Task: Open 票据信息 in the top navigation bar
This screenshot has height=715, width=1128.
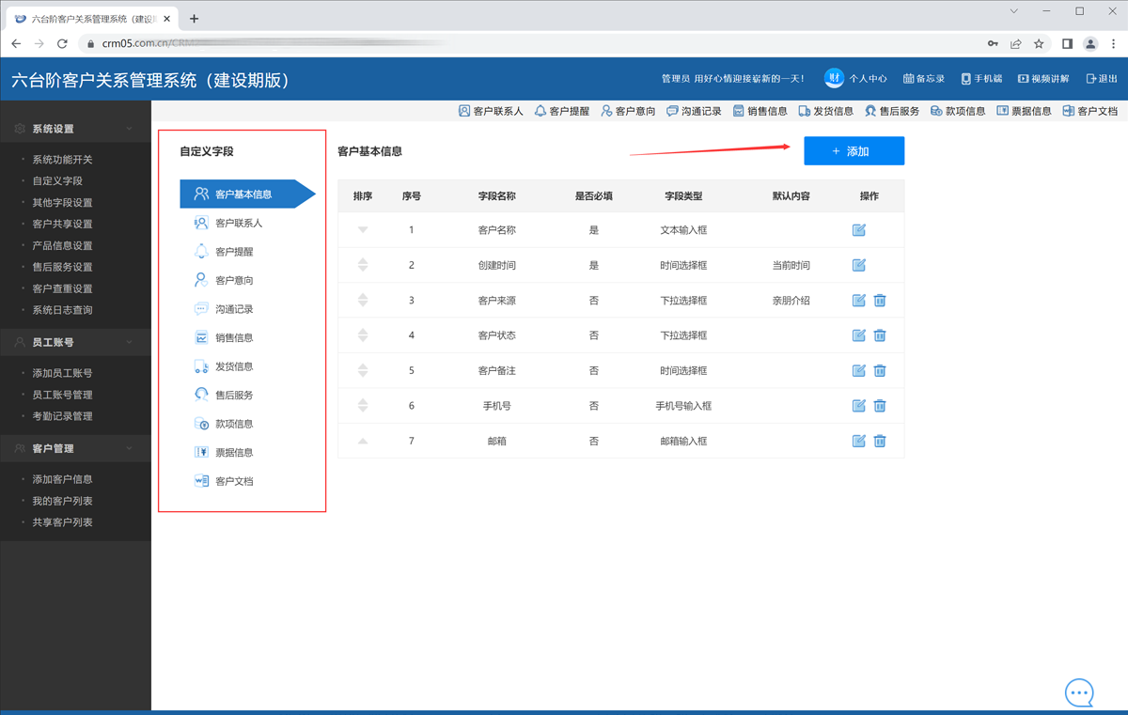Action: (1025, 111)
